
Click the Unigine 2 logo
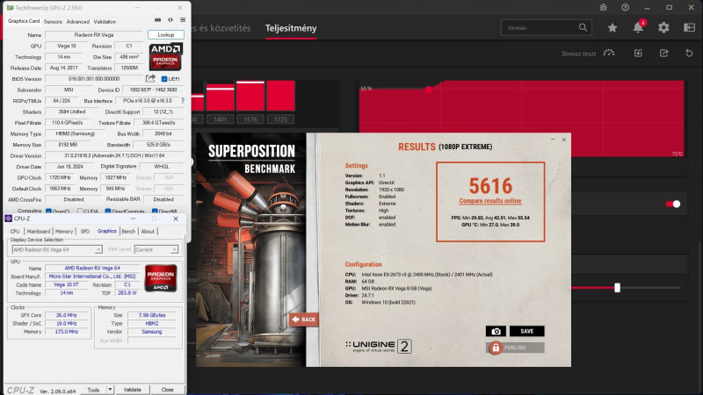(x=379, y=346)
